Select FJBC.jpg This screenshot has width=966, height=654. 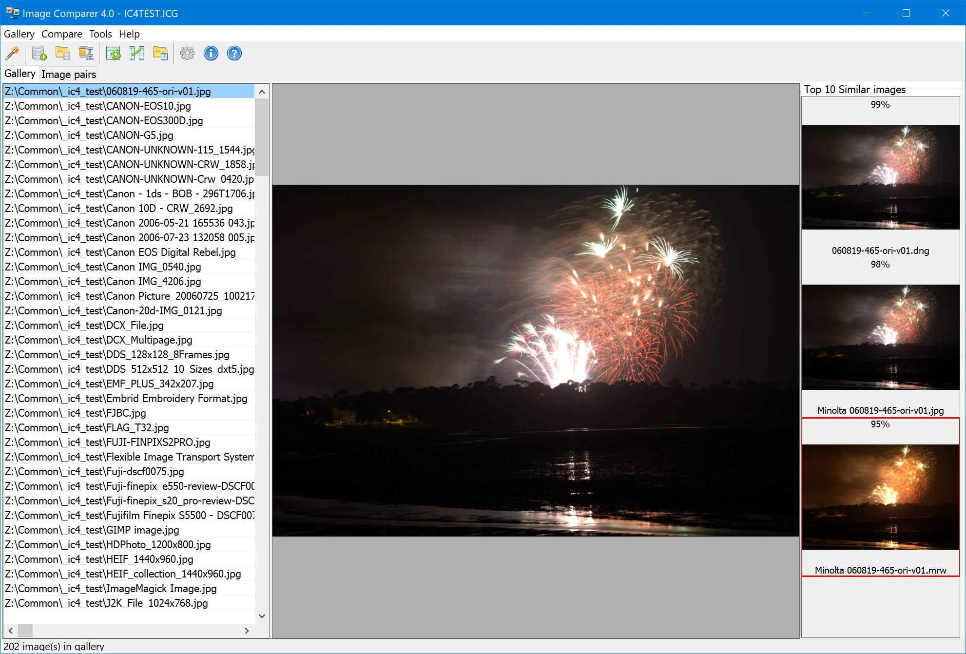129,413
